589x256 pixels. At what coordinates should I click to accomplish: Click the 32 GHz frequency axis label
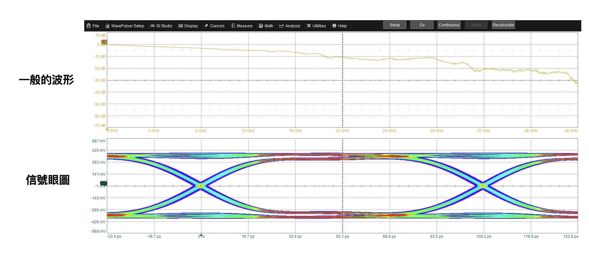(x=483, y=131)
